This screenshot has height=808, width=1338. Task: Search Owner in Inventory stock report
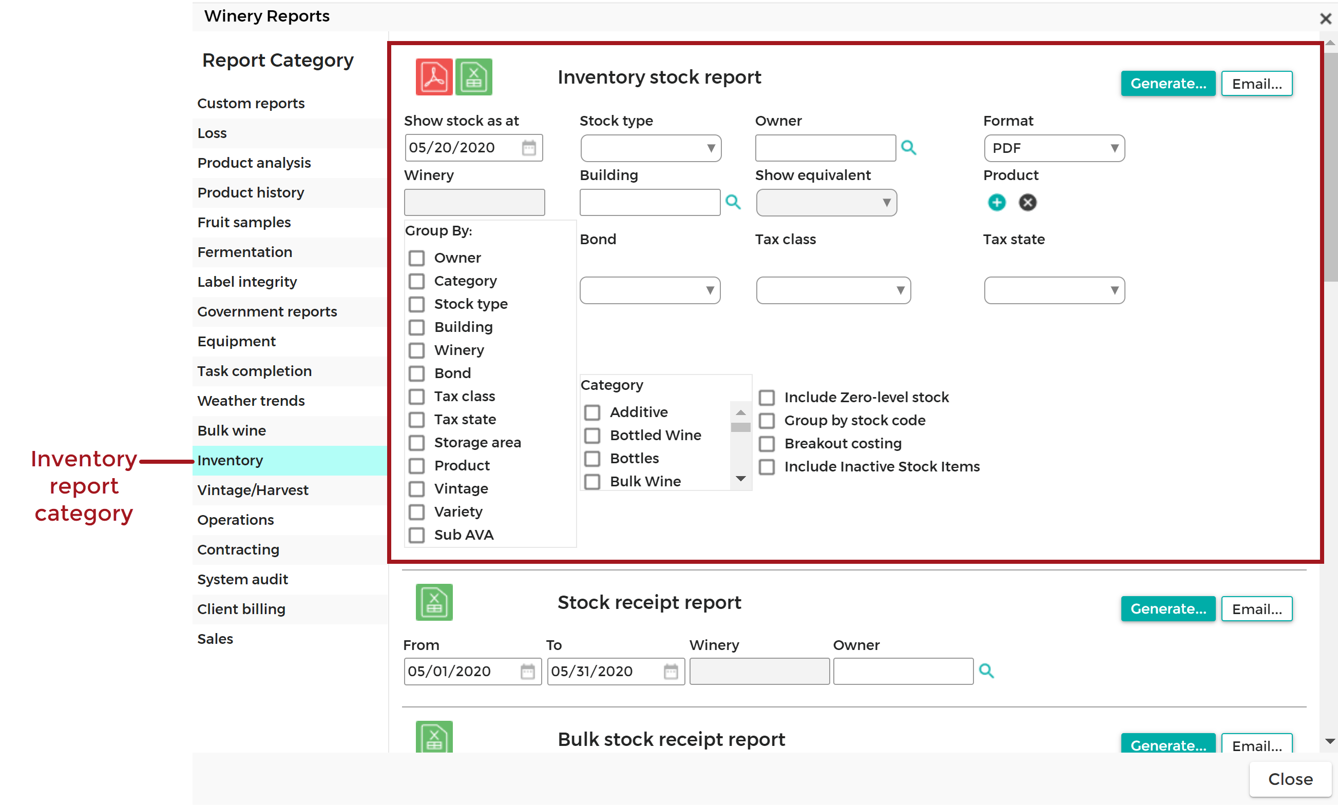[x=908, y=148]
